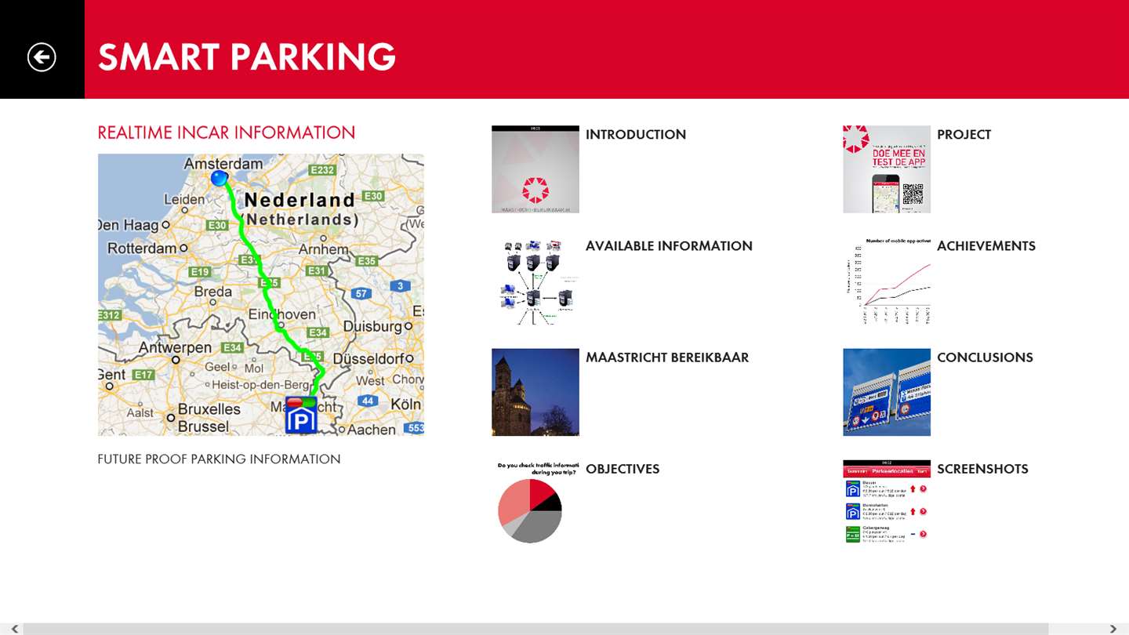Click the blue 44 road badge on map
The height and width of the screenshot is (635, 1129).
368,401
